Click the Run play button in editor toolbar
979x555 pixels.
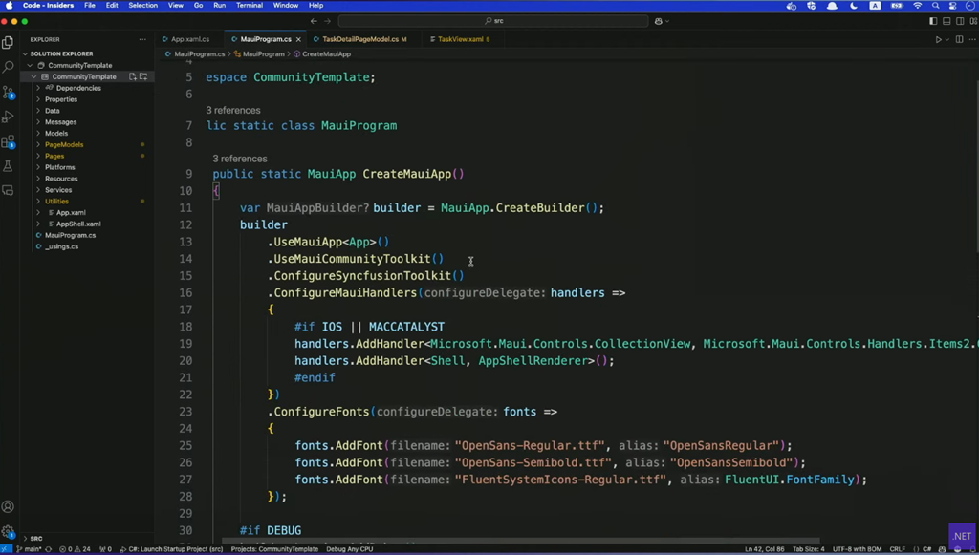pyautogui.click(x=938, y=39)
